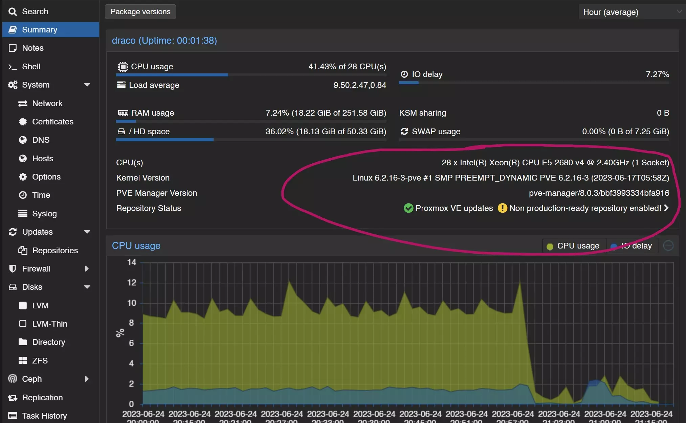Select the Syslog menu entry

click(x=51, y=213)
